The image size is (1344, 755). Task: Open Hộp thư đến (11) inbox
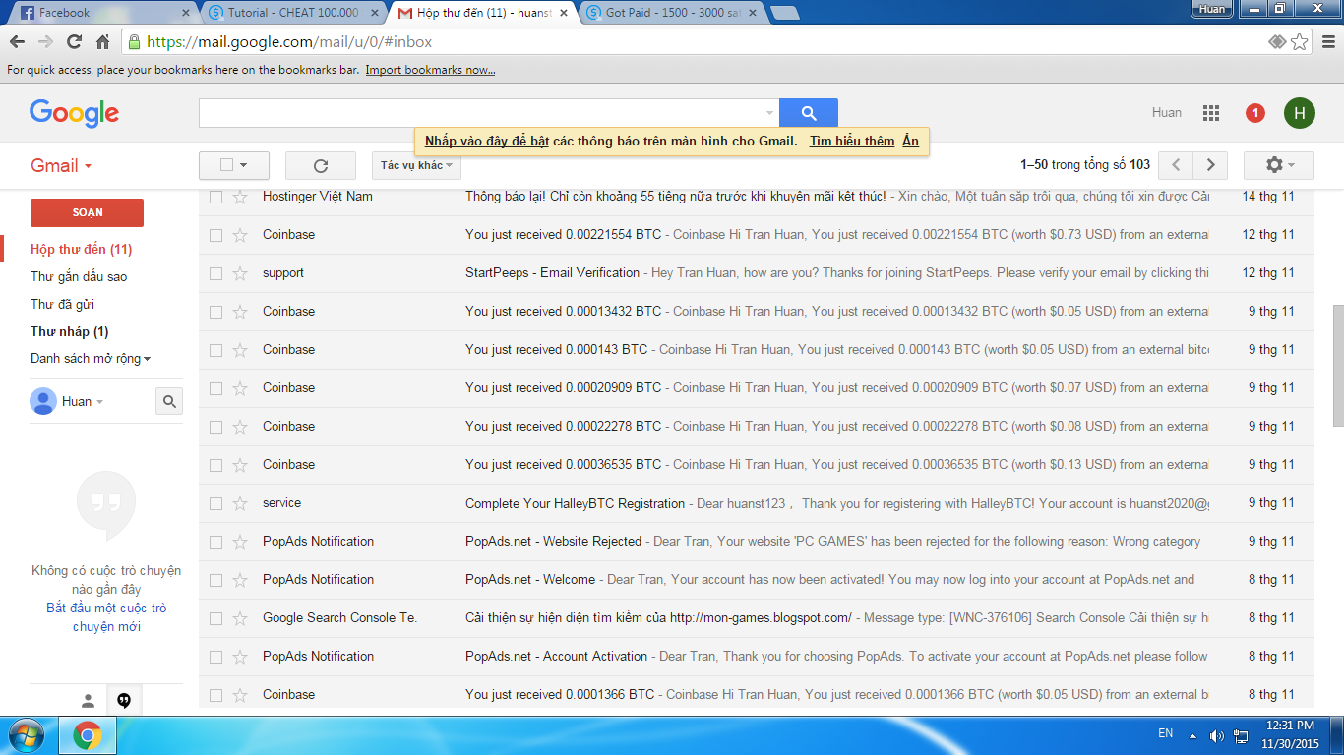[x=82, y=249]
